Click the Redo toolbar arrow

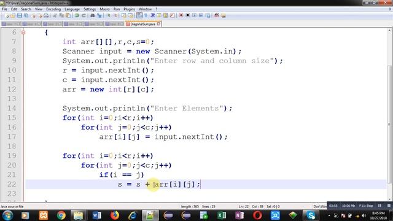click(84, 15)
